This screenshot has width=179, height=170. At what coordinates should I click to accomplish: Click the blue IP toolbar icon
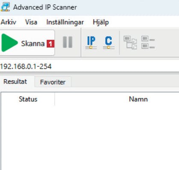pos(91,42)
